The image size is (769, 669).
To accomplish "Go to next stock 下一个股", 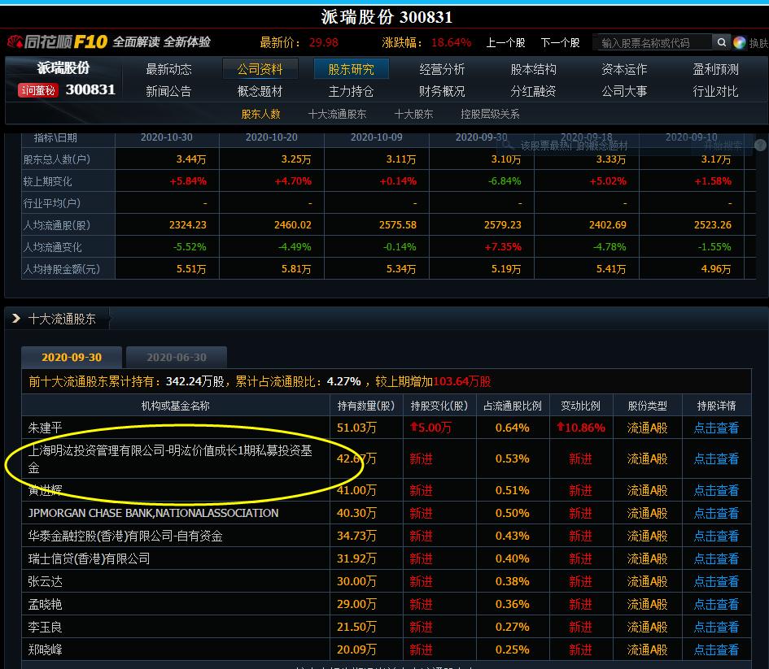I will [560, 42].
